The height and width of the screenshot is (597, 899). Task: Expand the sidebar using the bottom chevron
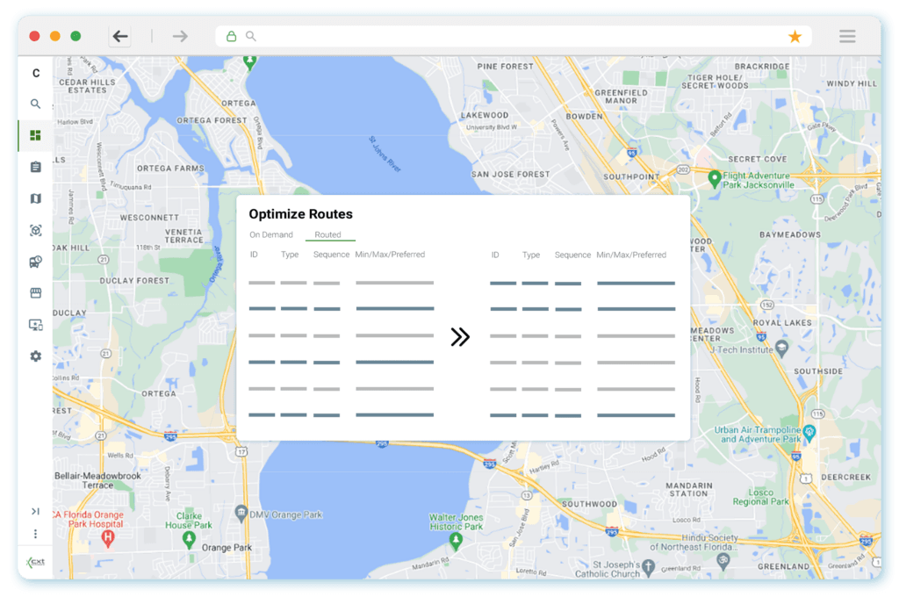[x=35, y=511]
